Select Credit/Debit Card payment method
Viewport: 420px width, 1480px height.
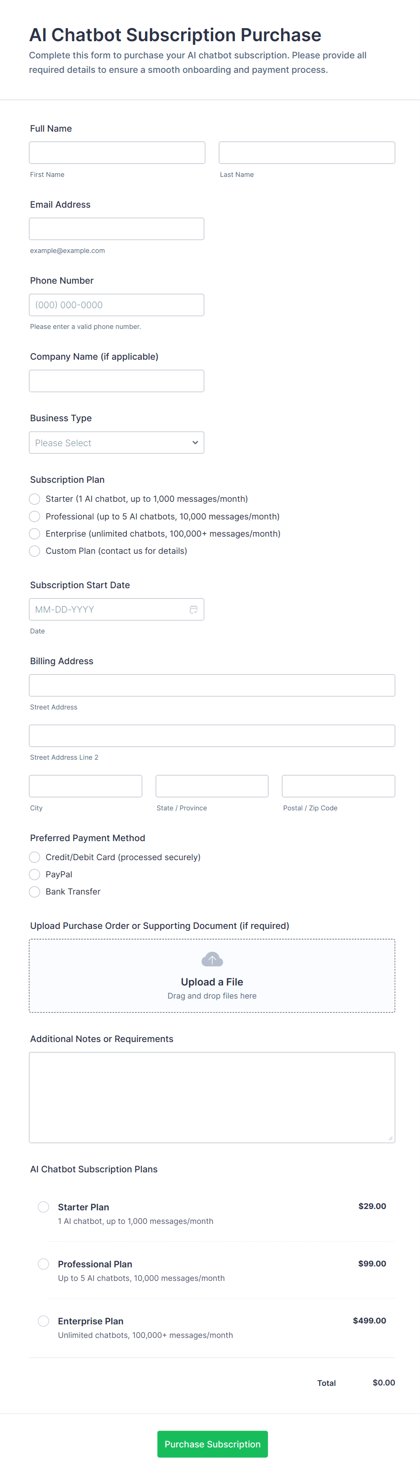34,857
